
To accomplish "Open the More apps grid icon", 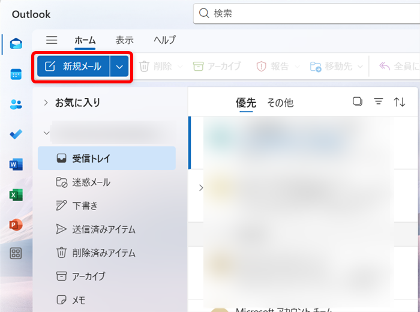I will (x=16, y=253).
